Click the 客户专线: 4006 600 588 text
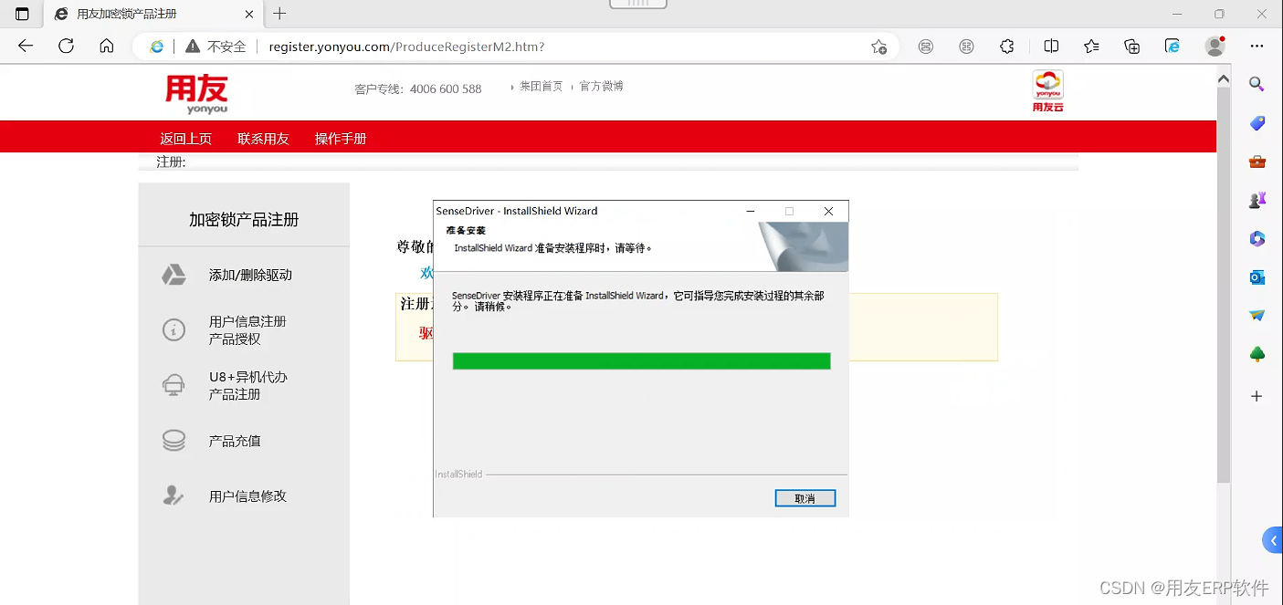 [418, 89]
